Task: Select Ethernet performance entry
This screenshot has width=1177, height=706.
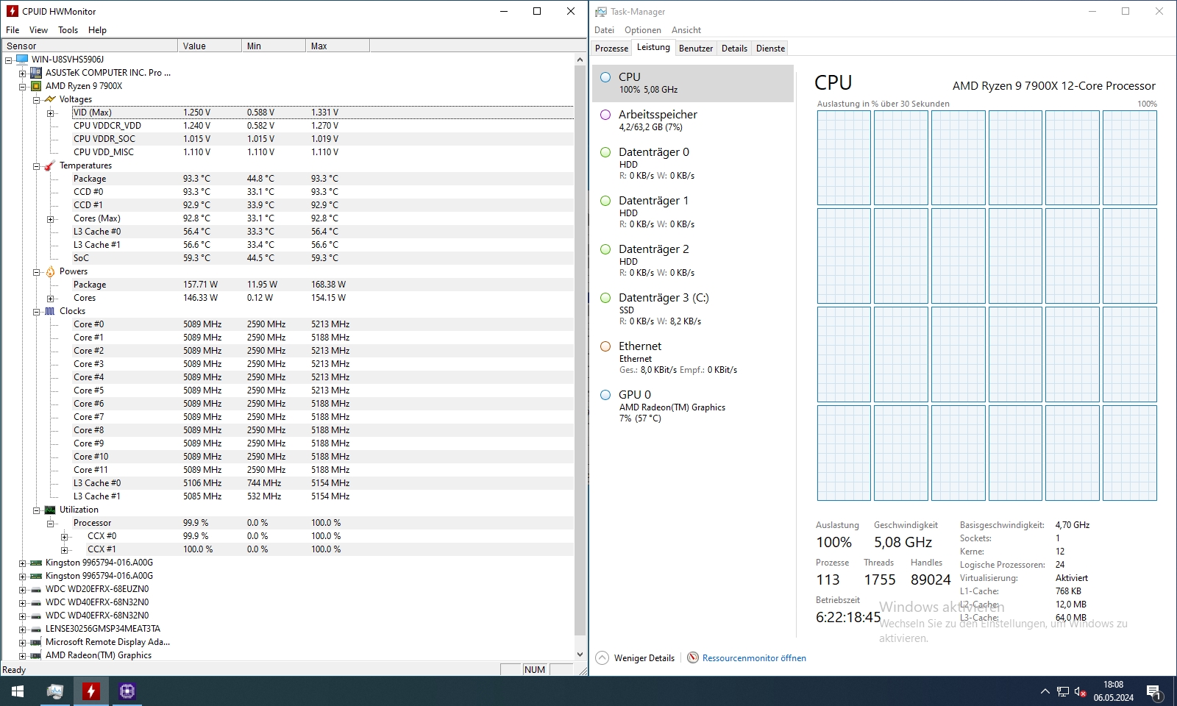Action: [x=693, y=358]
